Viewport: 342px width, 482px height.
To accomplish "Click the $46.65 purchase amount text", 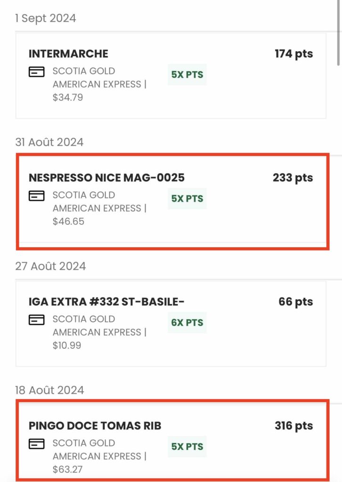I will point(68,221).
